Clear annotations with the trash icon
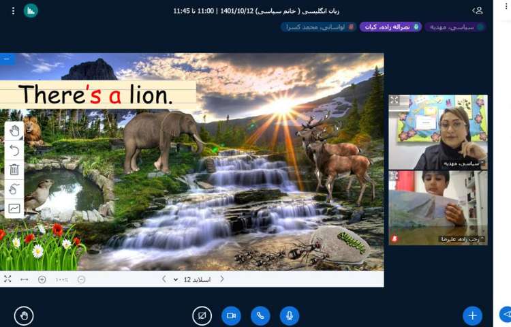Viewport: 511px width, 327px height. click(x=14, y=170)
